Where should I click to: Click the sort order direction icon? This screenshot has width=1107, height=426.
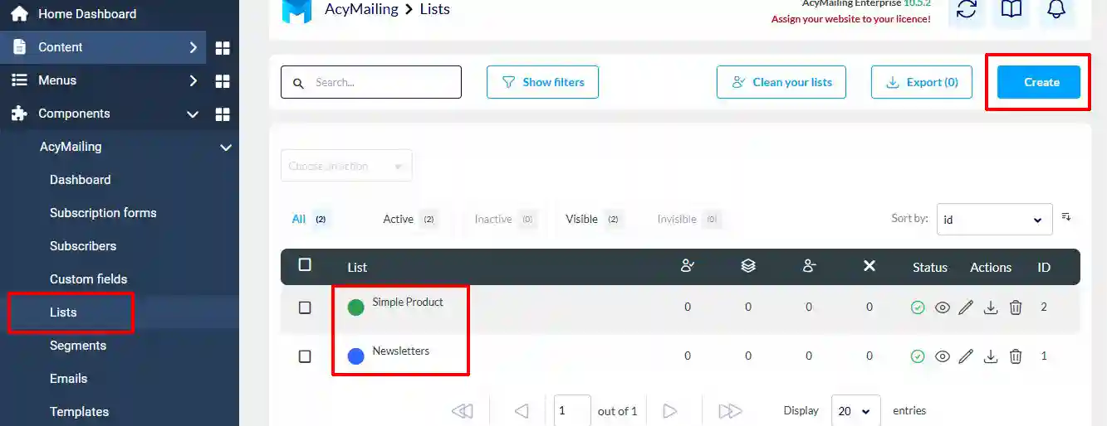[1066, 217]
